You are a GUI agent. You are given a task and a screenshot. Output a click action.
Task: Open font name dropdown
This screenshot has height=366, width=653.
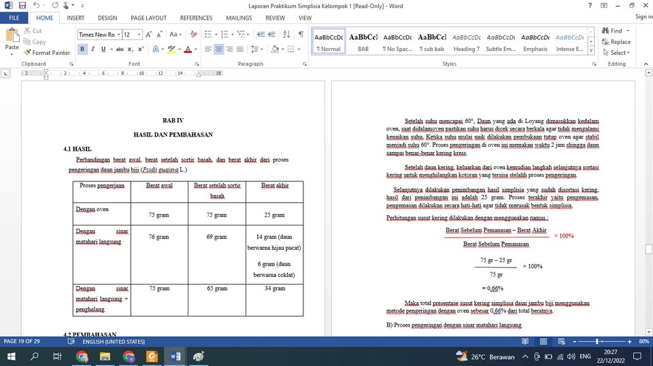point(118,35)
